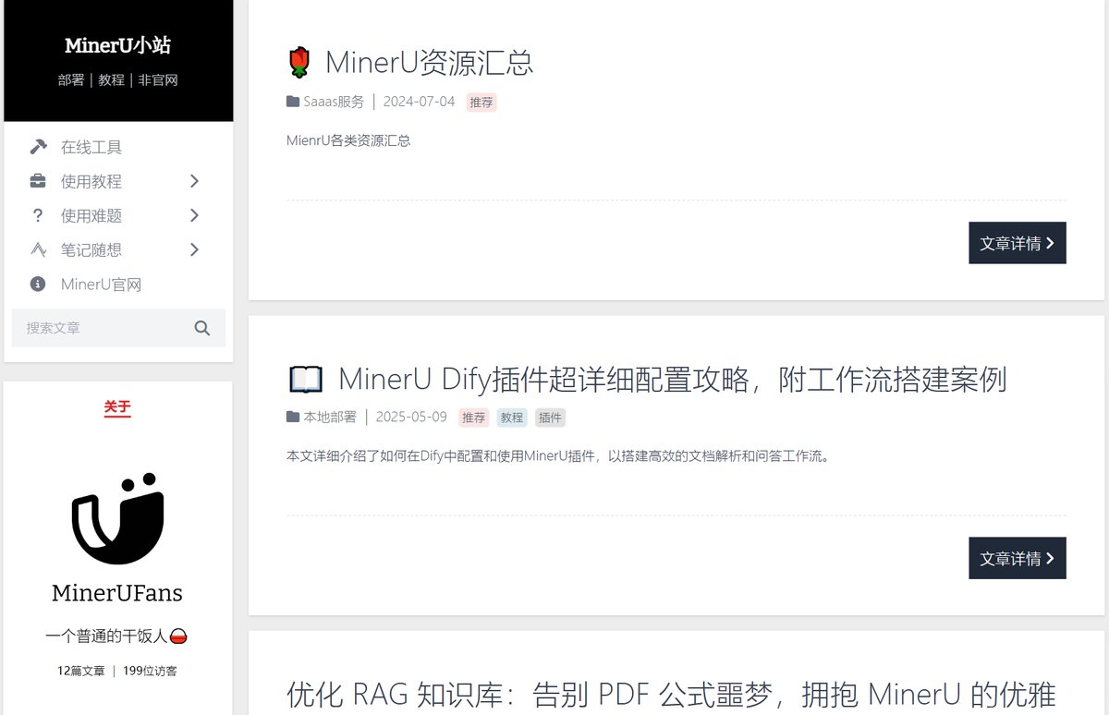
Task: Click the MinerUFans logo avatar
Action: pos(118,518)
